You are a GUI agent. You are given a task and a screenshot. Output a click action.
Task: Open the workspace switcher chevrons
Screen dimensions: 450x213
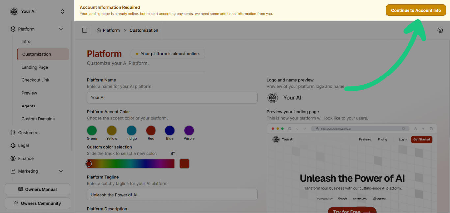63,11
